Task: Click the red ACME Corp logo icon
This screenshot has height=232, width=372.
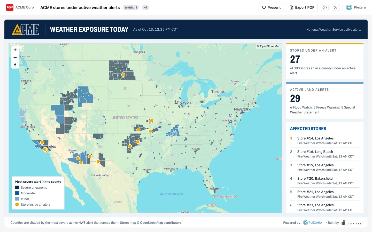Action: coord(10,7)
